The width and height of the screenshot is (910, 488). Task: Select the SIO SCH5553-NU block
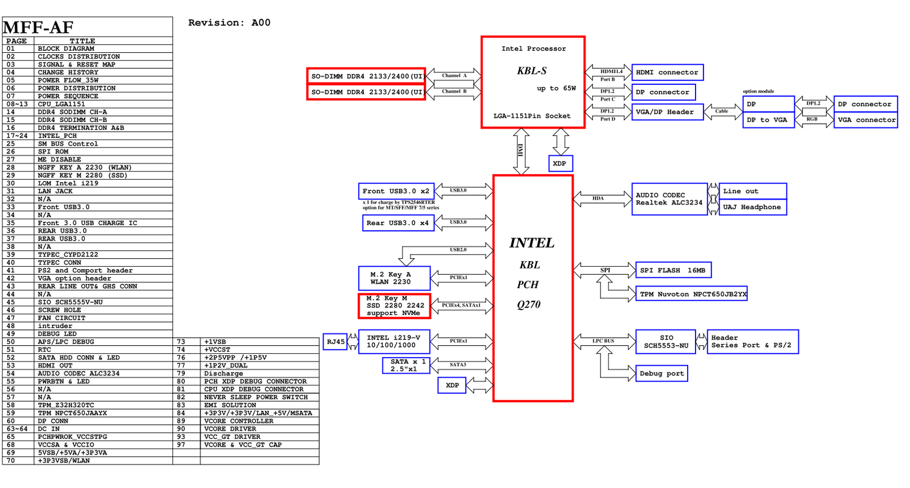click(x=665, y=342)
